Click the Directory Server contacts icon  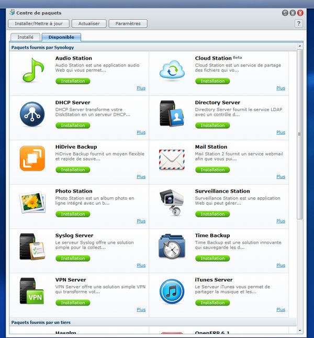(x=172, y=114)
